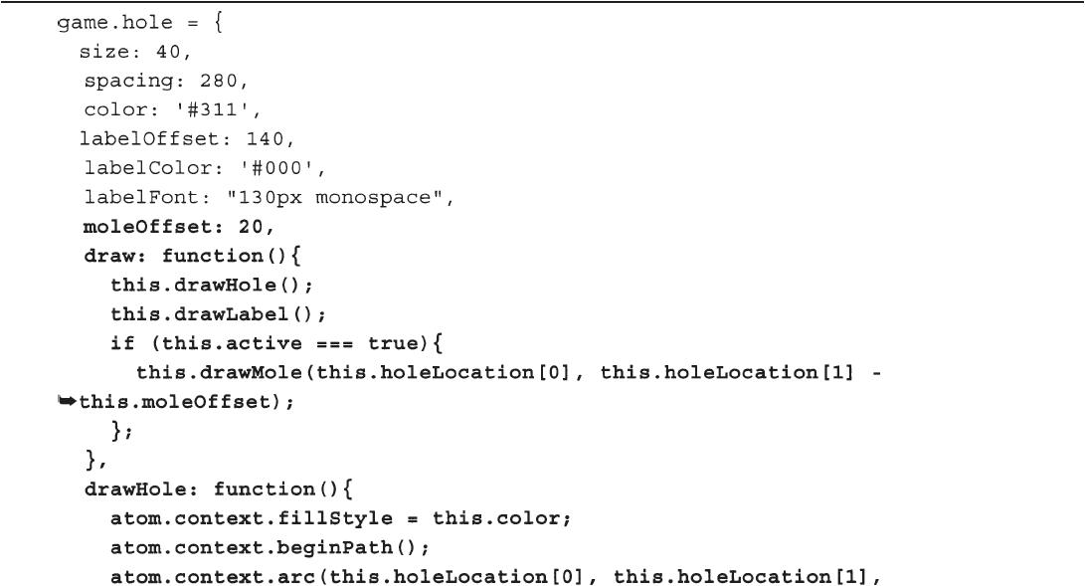Click on the spacing value 280

click(218, 81)
